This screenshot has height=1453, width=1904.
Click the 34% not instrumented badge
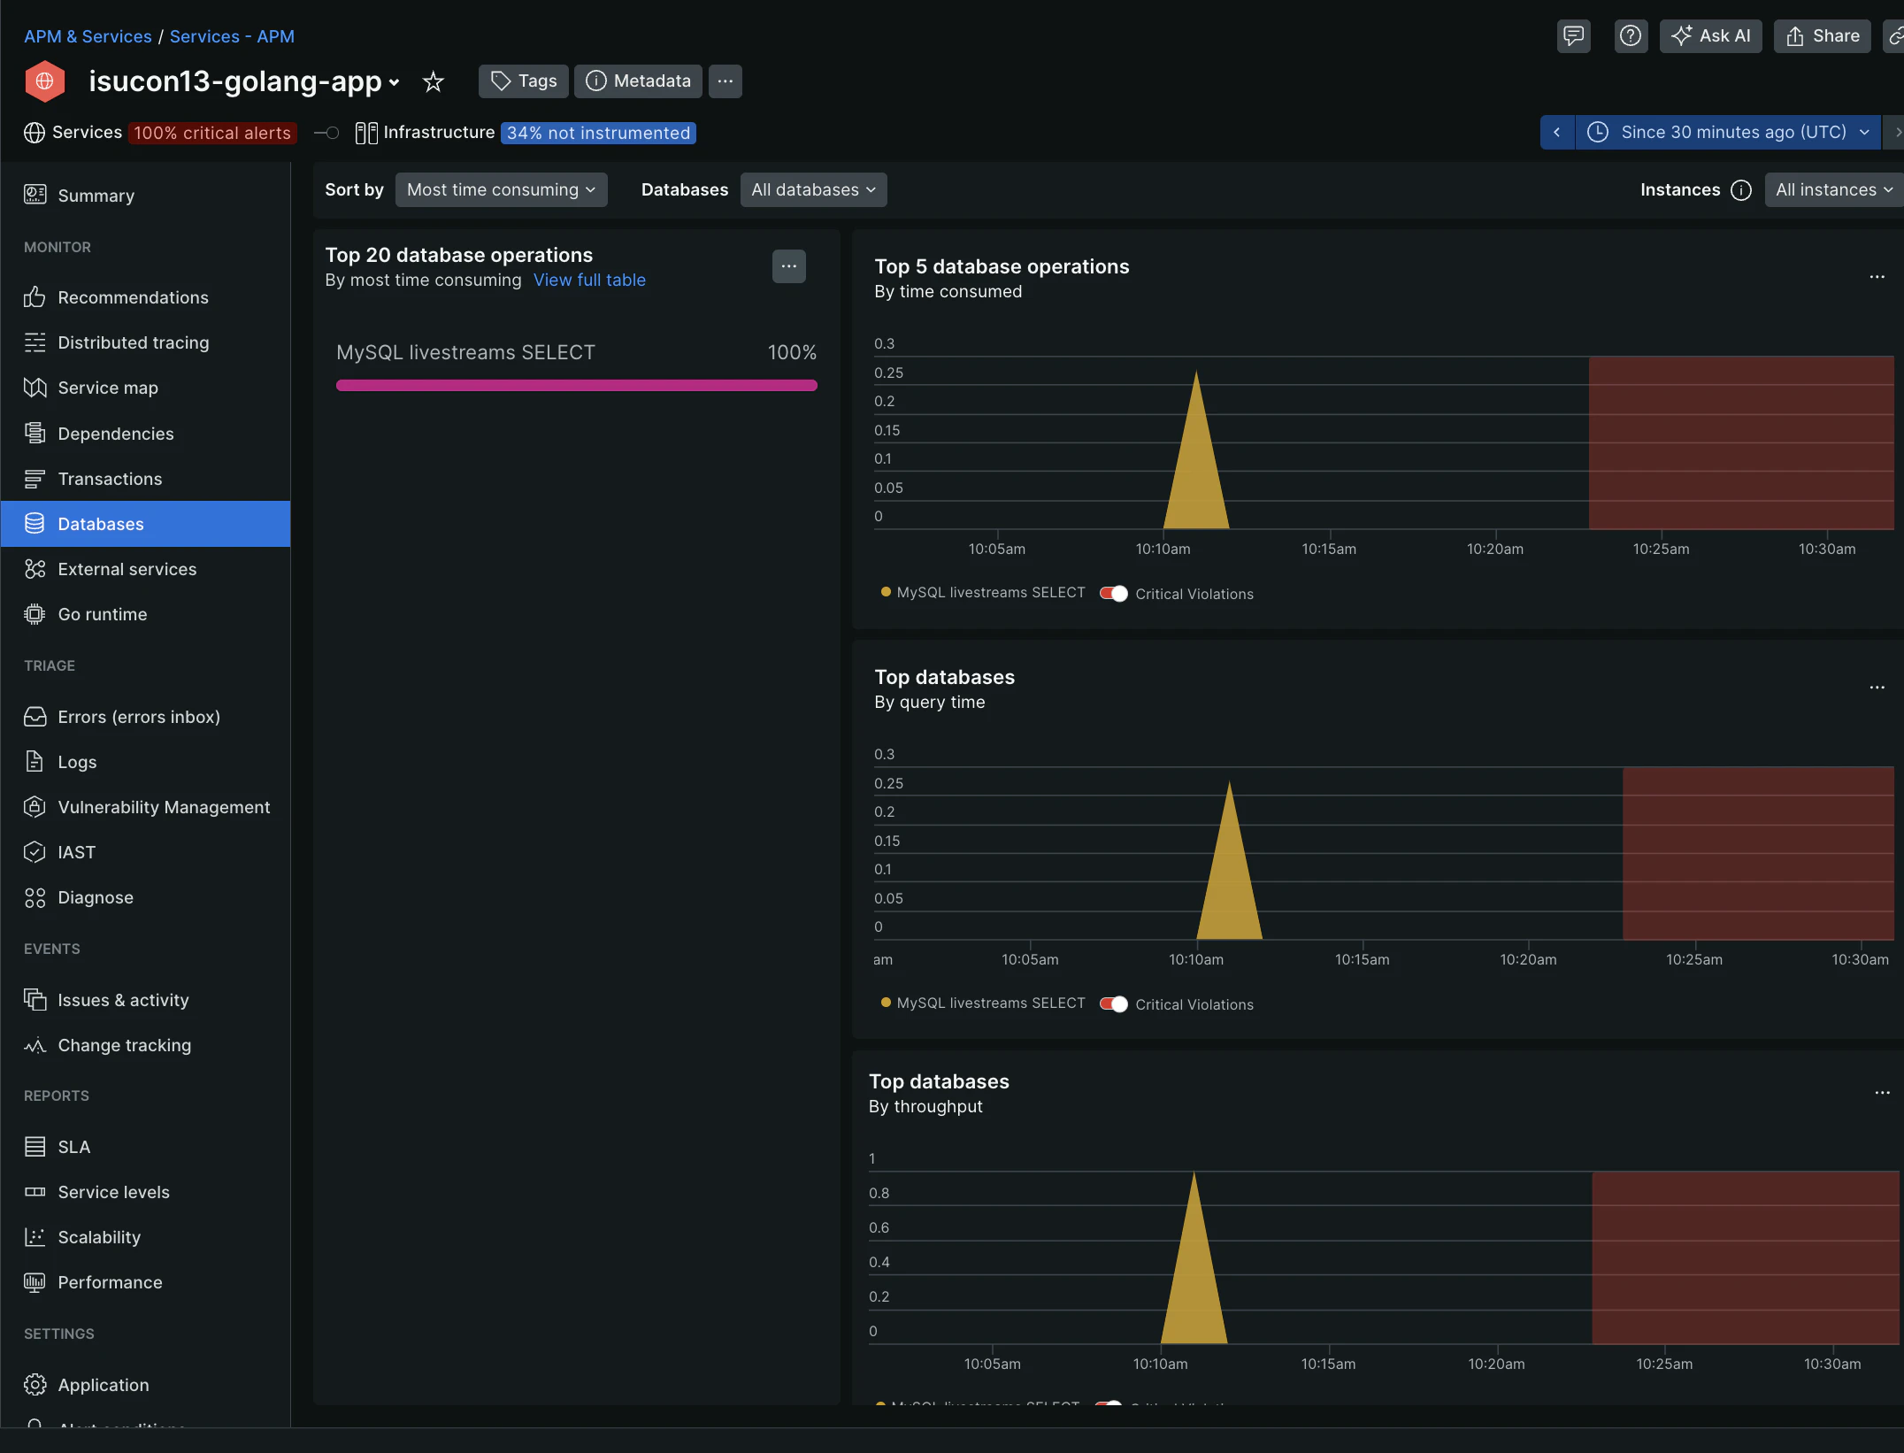point(598,133)
